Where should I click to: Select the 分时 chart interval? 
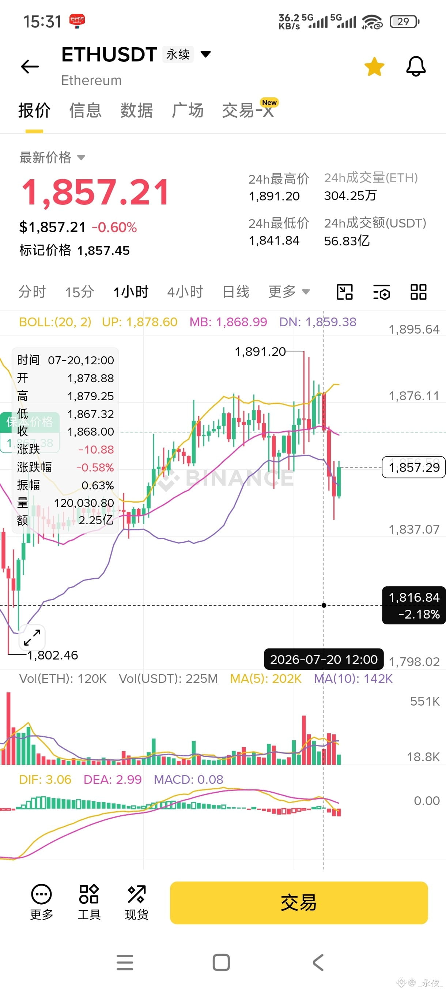[x=32, y=292]
